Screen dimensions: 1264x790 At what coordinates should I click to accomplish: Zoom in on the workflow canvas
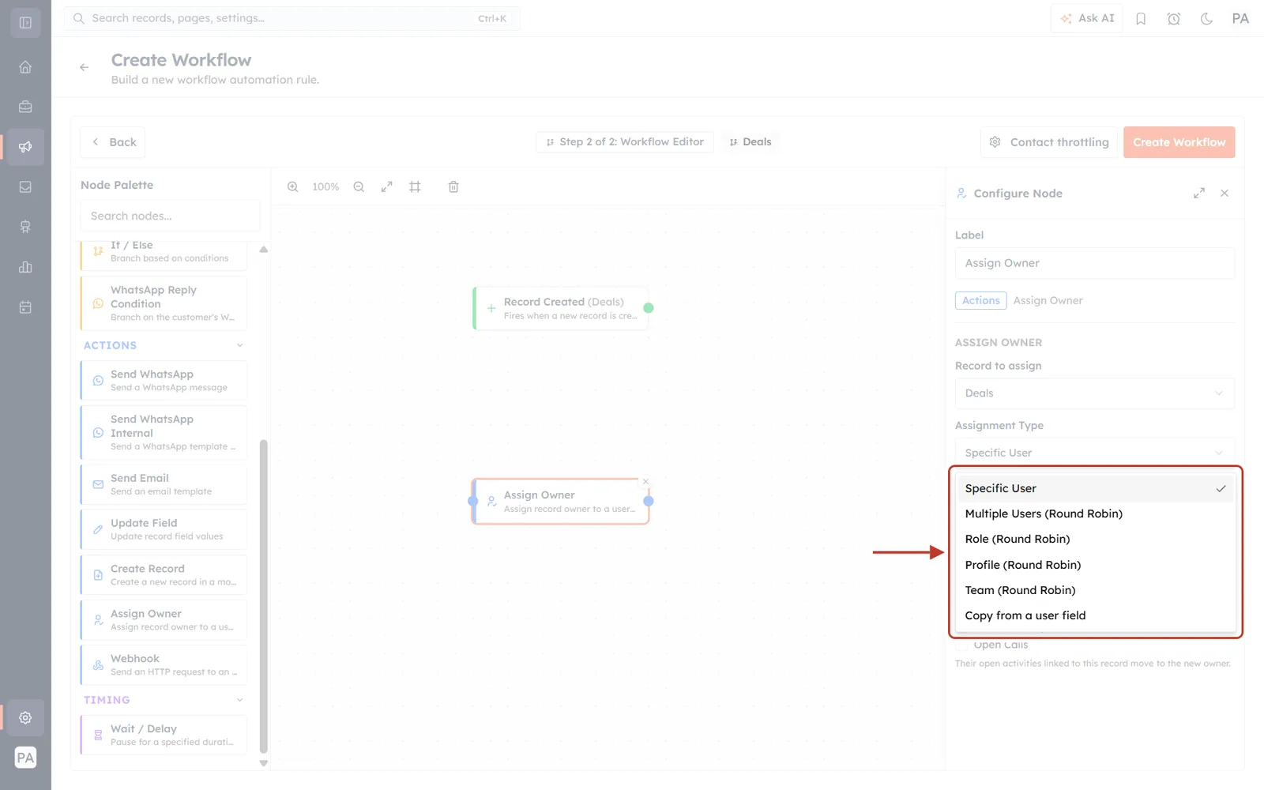[x=293, y=187]
